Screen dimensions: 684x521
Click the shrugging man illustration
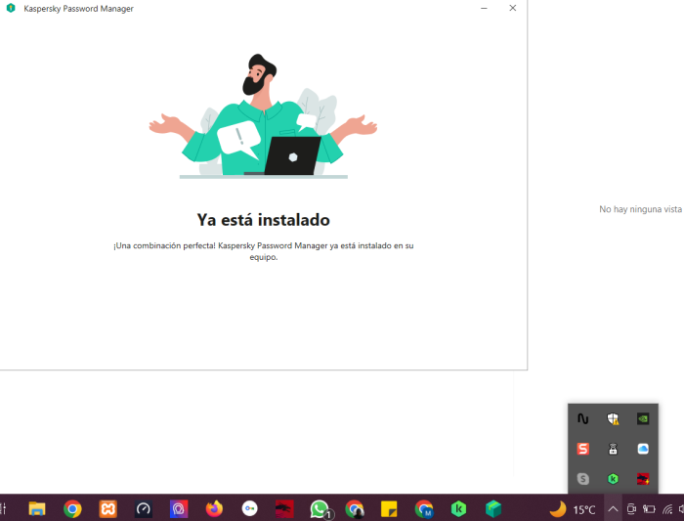click(x=263, y=116)
